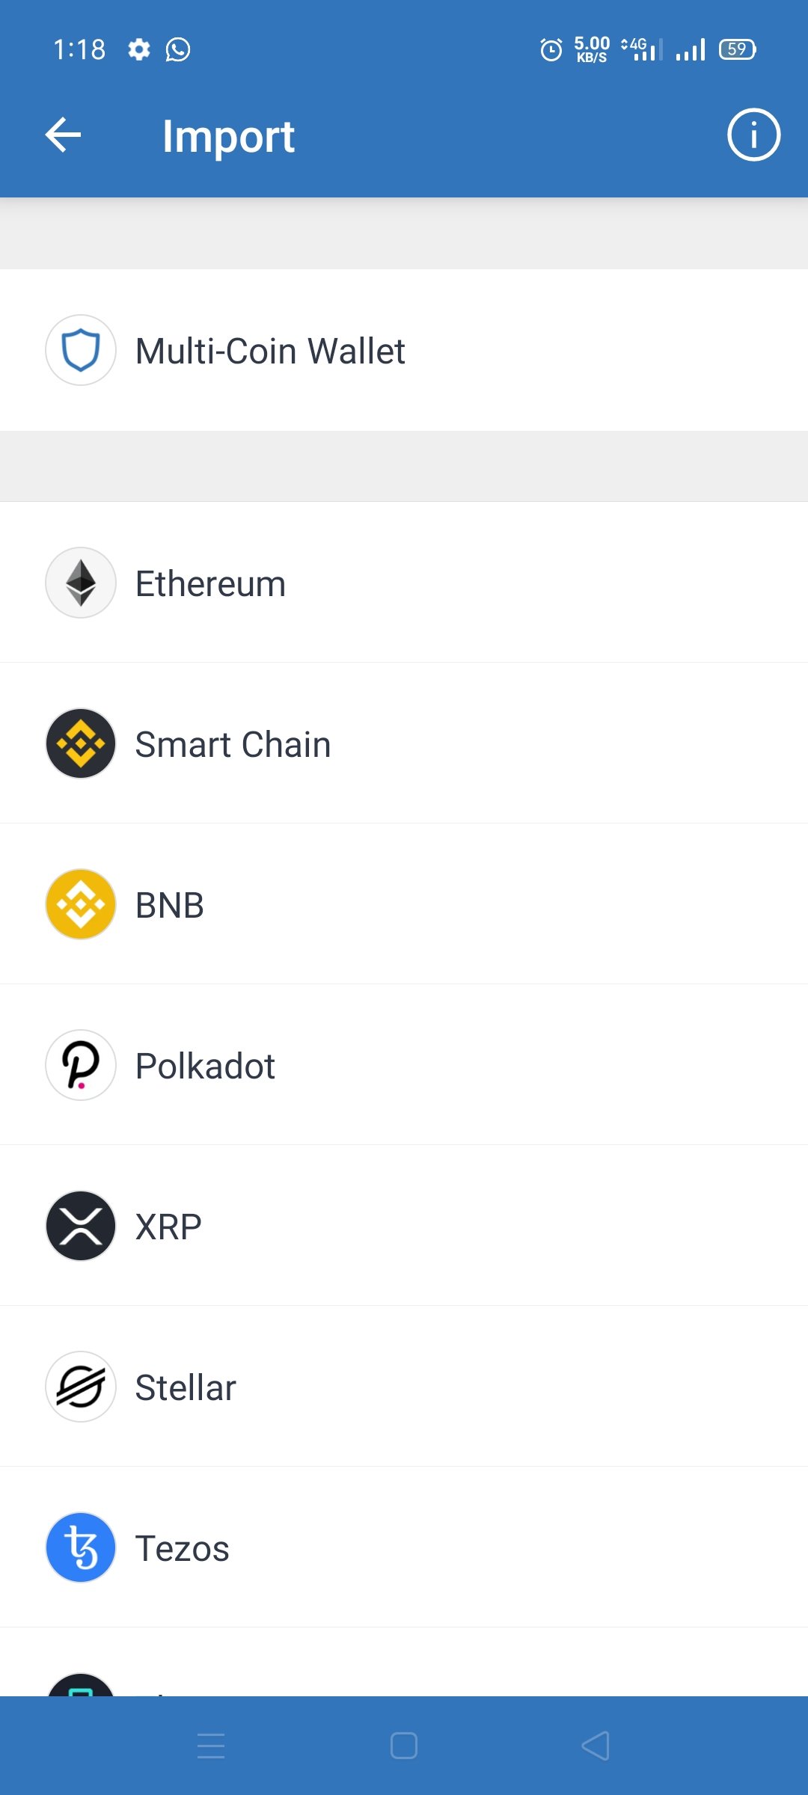Select Multi-Coin Wallet option

[404, 350]
